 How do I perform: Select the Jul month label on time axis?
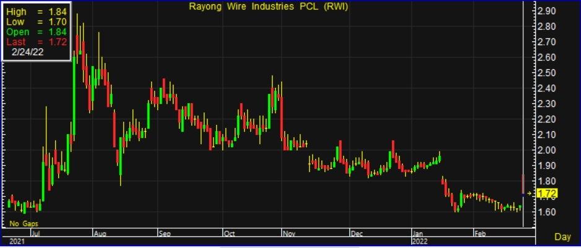point(37,234)
